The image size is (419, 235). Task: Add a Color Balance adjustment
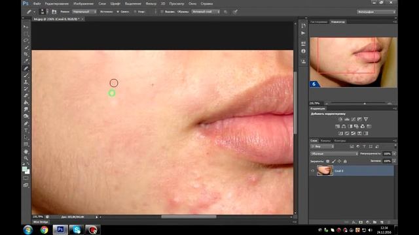[344, 126]
